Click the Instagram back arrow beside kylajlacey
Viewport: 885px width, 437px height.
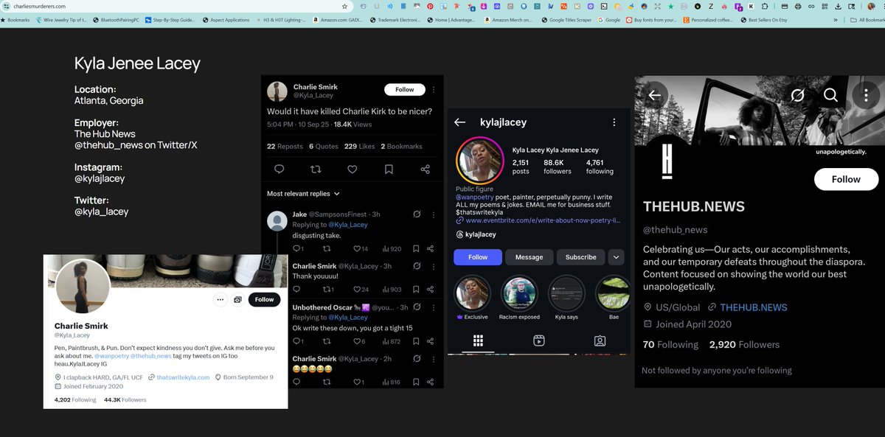click(x=460, y=122)
